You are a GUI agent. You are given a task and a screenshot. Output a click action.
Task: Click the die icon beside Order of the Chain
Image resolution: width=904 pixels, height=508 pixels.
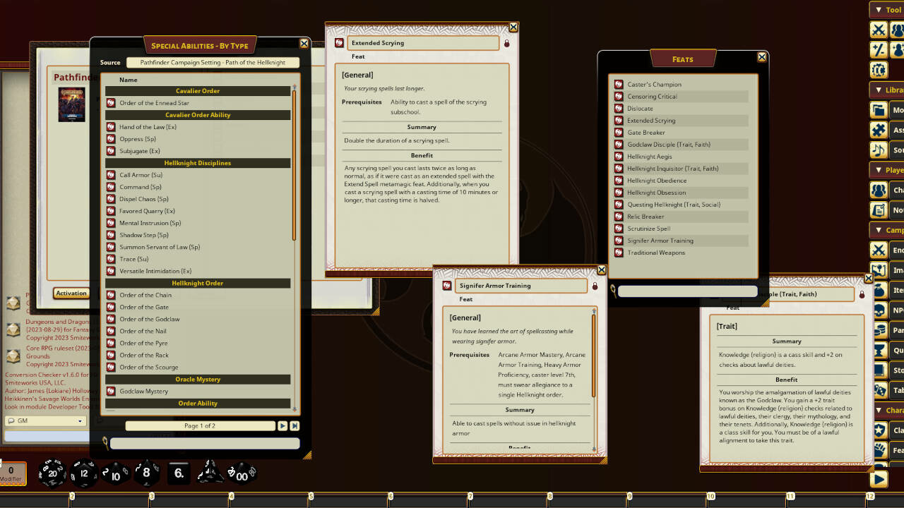click(110, 295)
